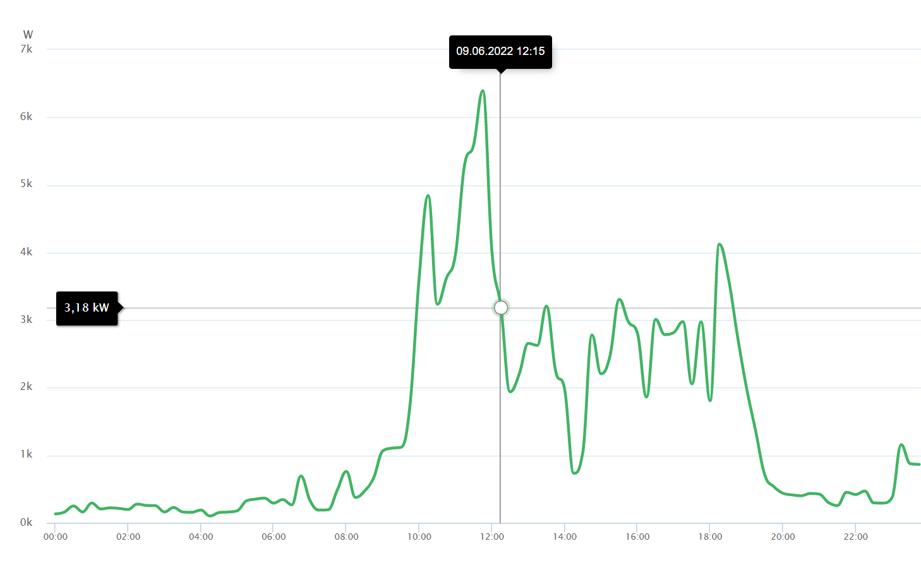Click the white hover marker on the curve
Image resolution: width=921 pixels, height=565 pixels.
(501, 308)
